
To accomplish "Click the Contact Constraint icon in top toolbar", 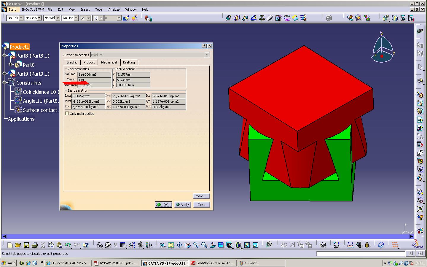I will pos(237,18).
